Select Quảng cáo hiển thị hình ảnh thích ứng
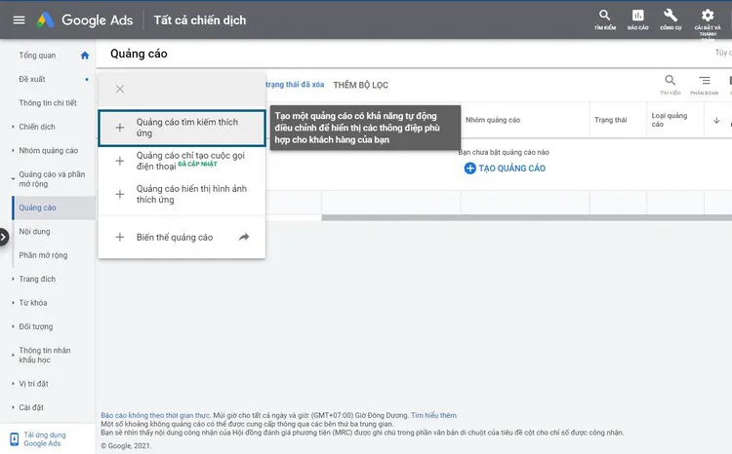The image size is (732, 454). tap(182, 194)
